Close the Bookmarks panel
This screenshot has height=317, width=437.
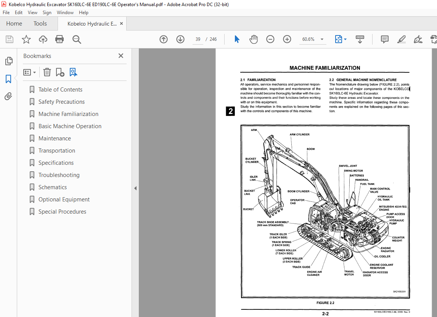click(120, 56)
